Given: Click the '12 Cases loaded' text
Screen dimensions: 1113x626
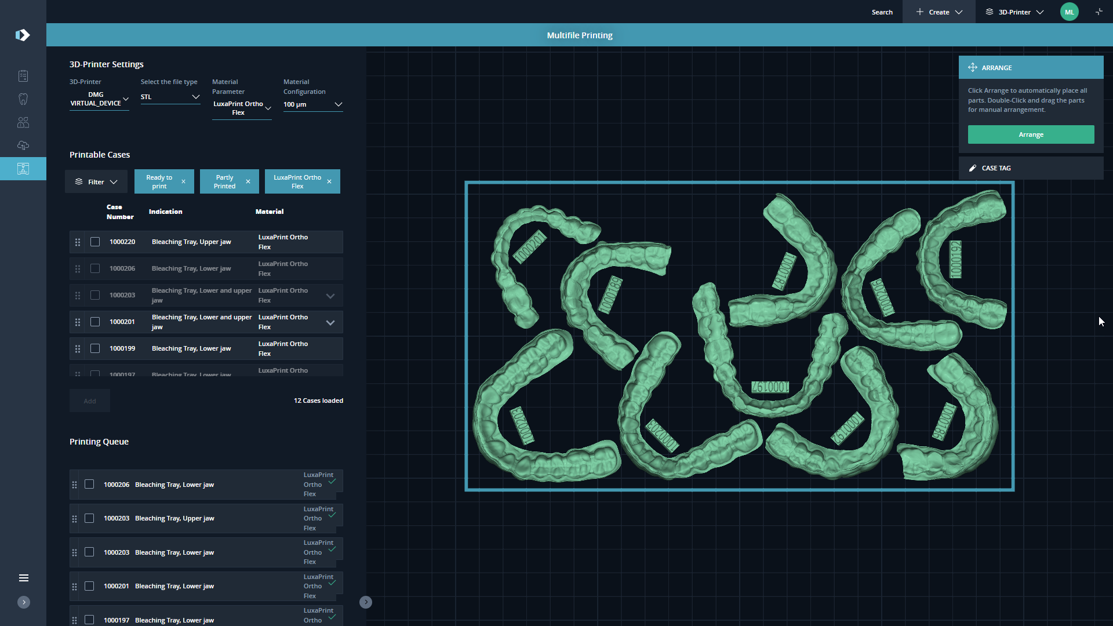Looking at the screenshot, I should click(318, 401).
